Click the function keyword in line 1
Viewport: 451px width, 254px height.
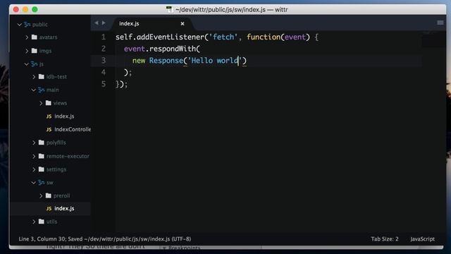point(264,37)
